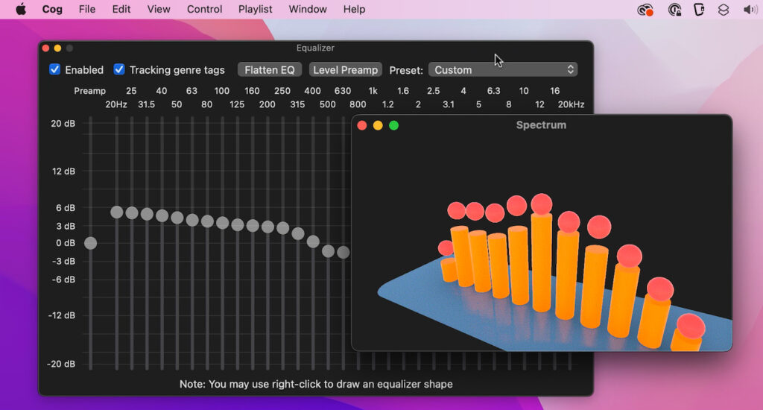Click the stacked layers menu bar icon

pyautogui.click(x=724, y=10)
